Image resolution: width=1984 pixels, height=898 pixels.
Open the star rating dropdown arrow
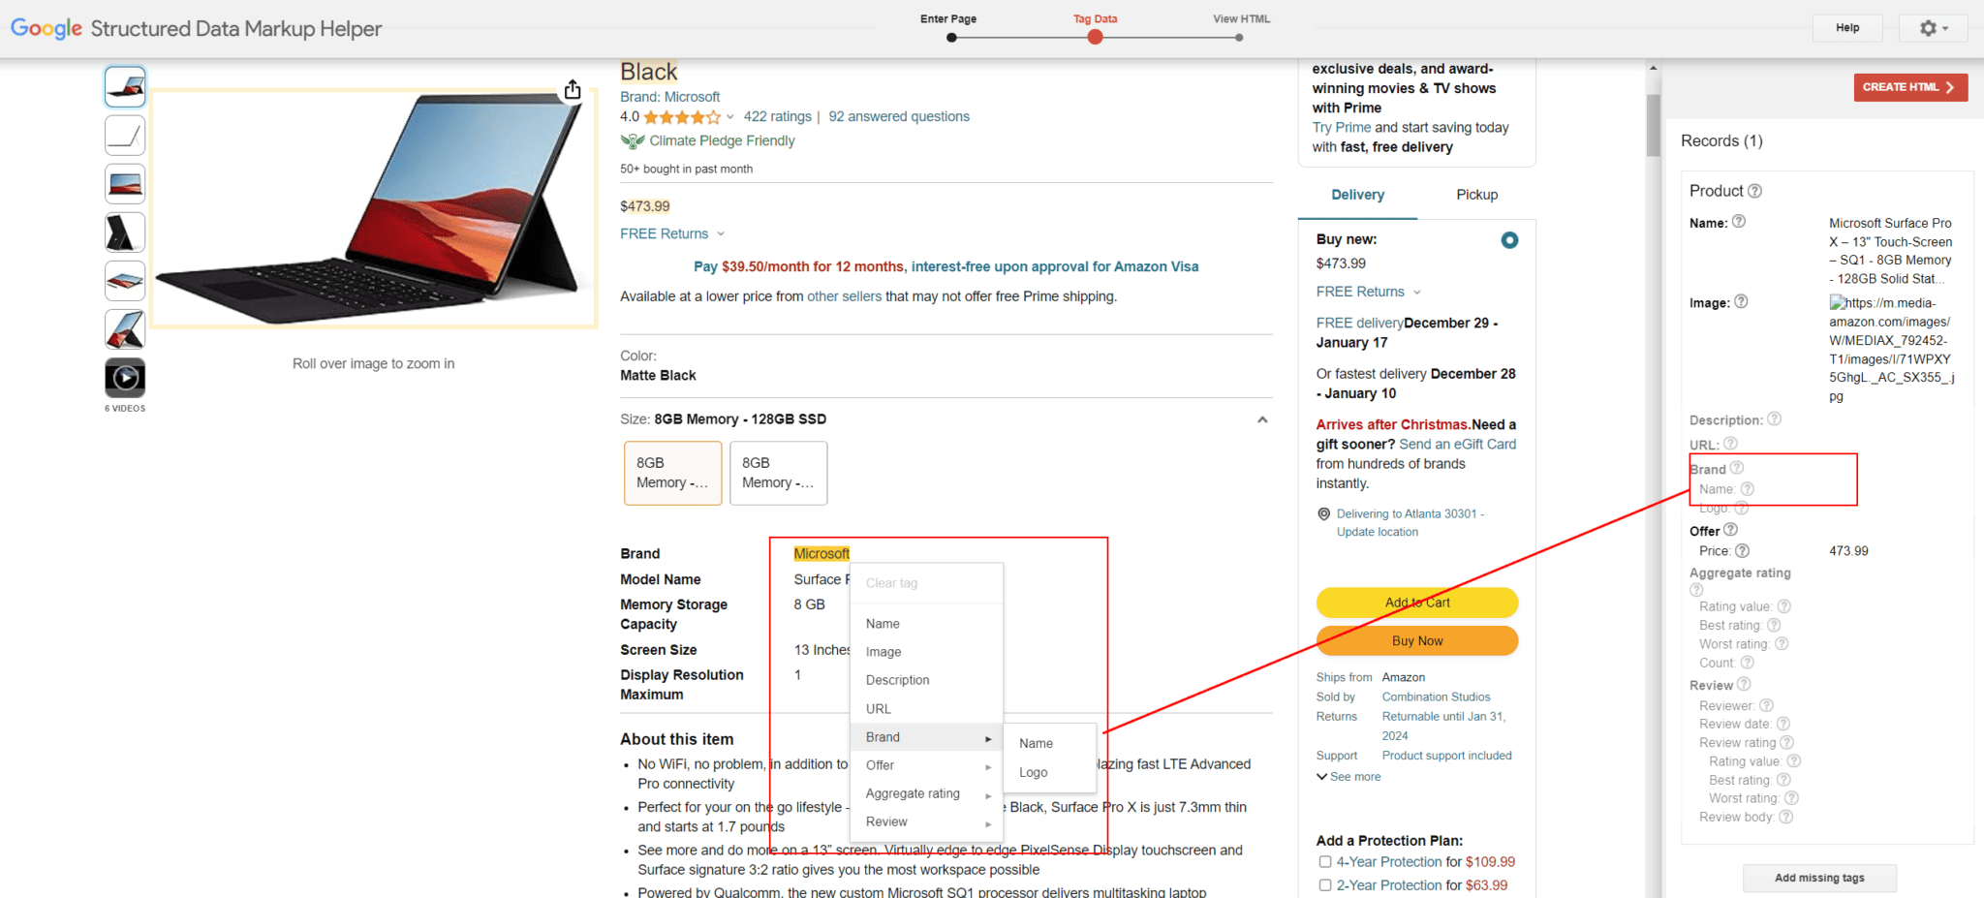729,117
